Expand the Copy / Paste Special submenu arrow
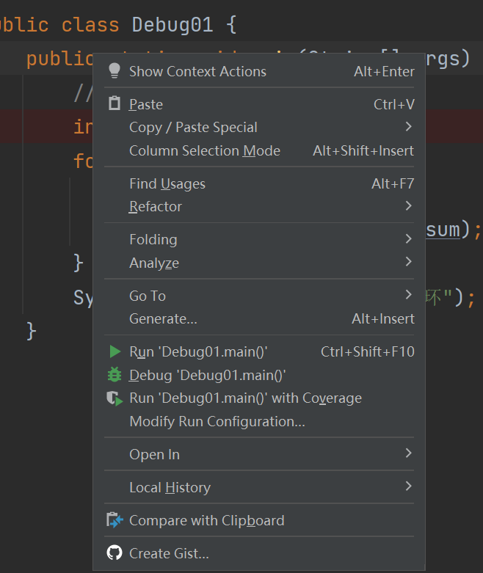483x573 pixels. tap(408, 127)
